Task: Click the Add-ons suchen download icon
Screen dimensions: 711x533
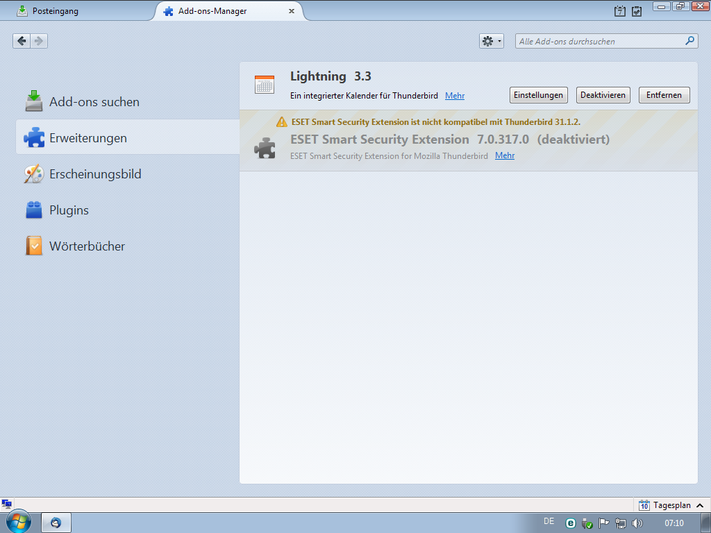Action: [34, 101]
